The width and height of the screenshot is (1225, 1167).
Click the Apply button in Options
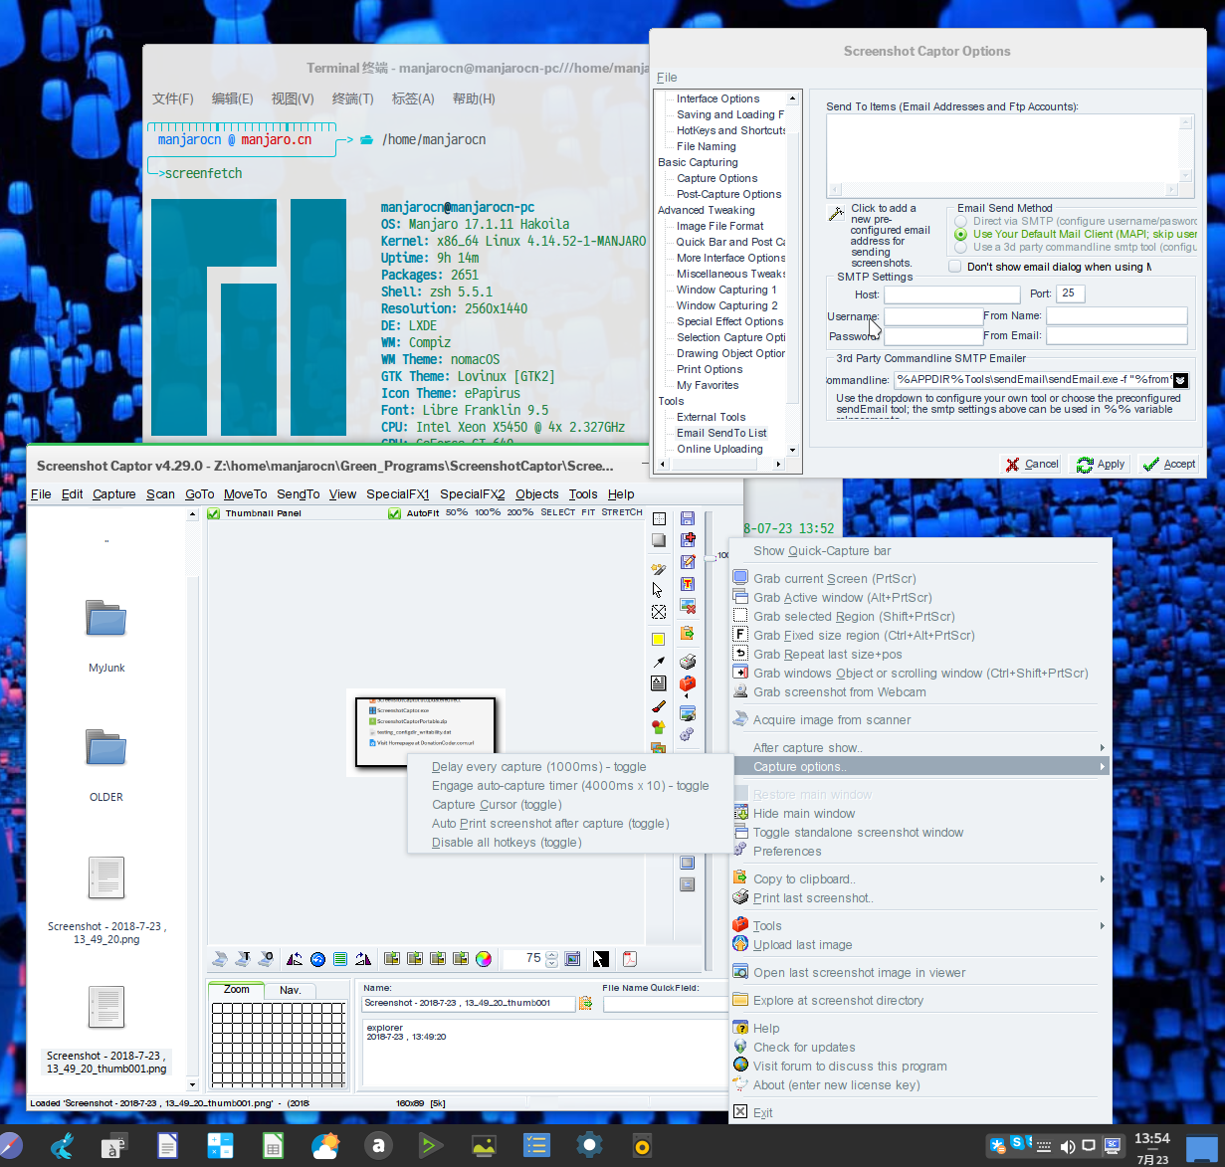click(x=1101, y=464)
